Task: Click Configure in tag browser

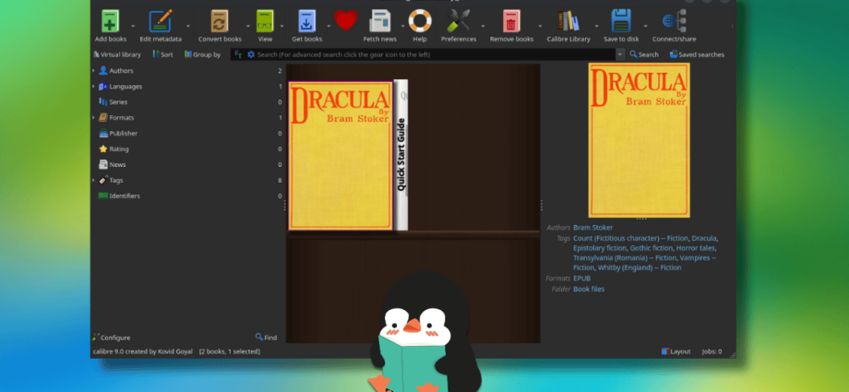Action: [112, 338]
